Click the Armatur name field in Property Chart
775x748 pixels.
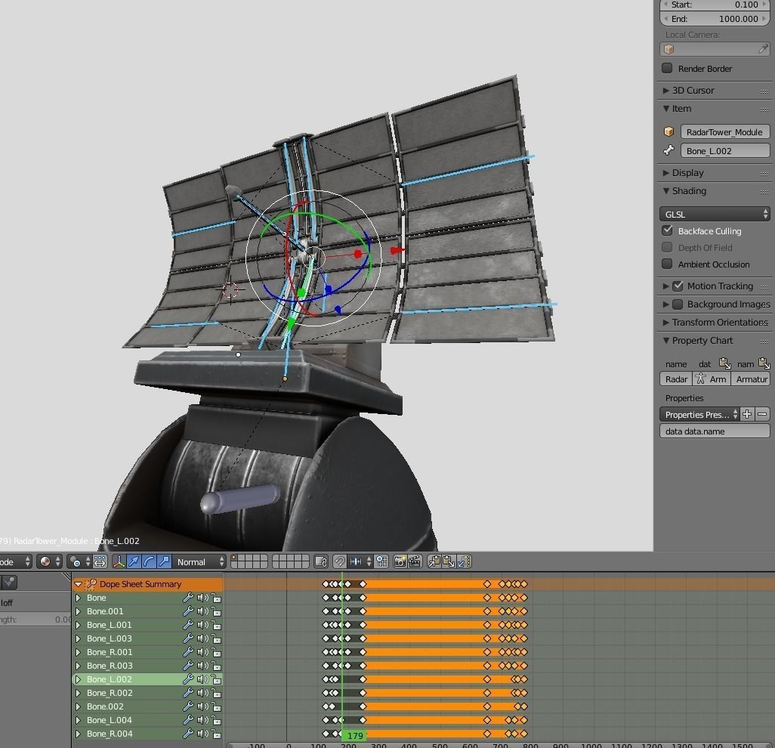[751, 379]
